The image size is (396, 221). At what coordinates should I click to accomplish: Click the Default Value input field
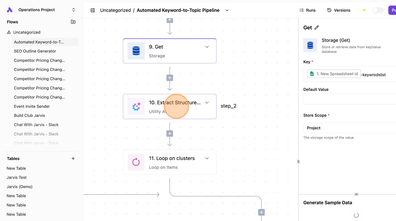pyautogui.click(x=350, y=99)
